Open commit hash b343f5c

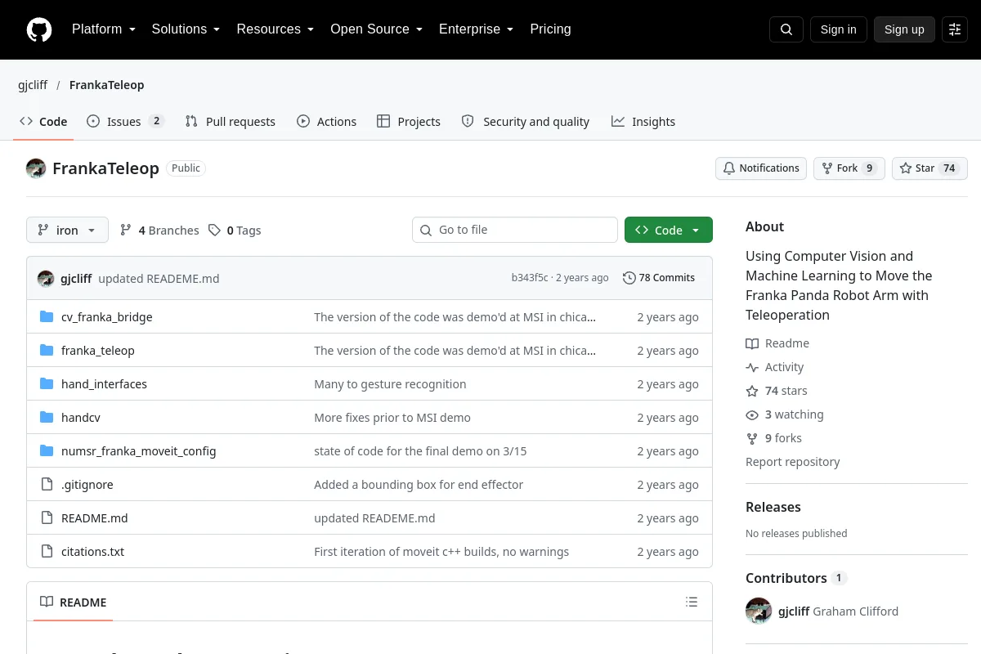(530, 278)
